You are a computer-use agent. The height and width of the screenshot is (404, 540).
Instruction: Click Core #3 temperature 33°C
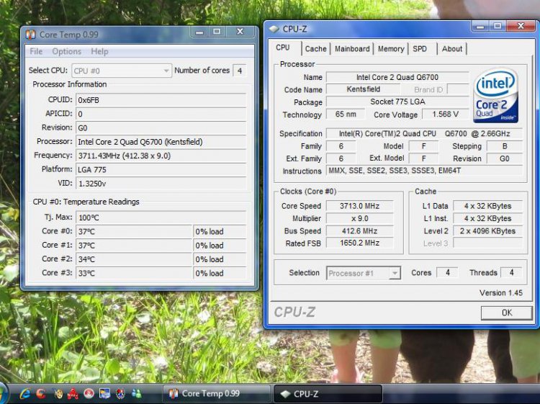[x=134, y=273]
